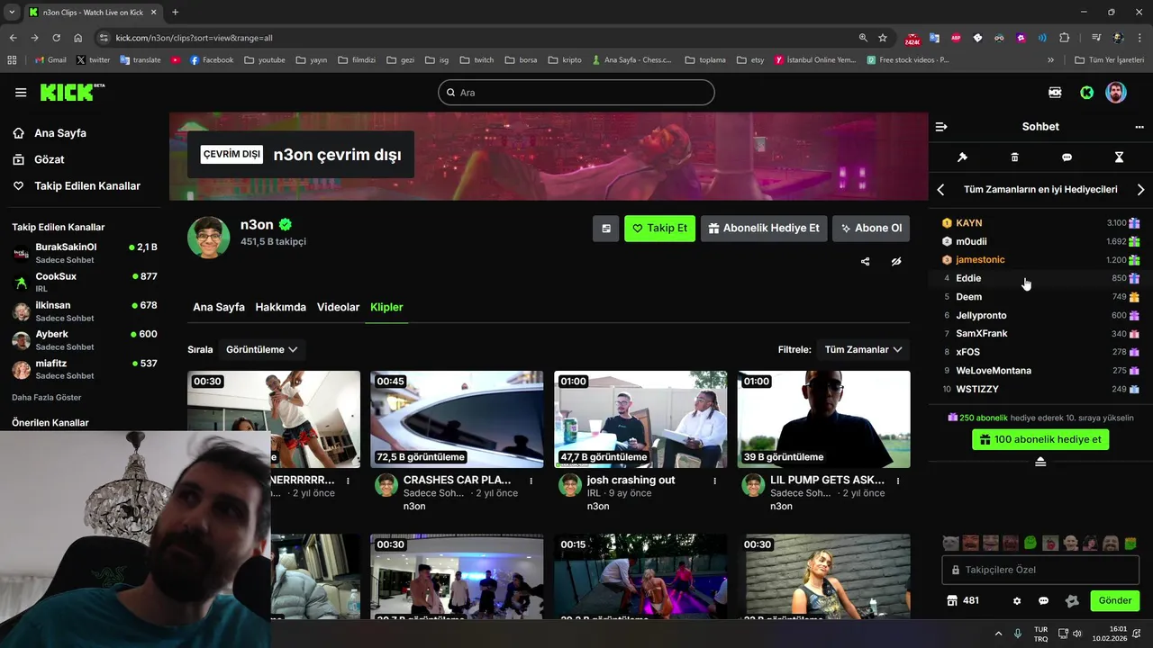Viewport: 1153px width, 648px height.
Task: Click WSTIZZY in gifters leaderboard
Action: [977, 390]
